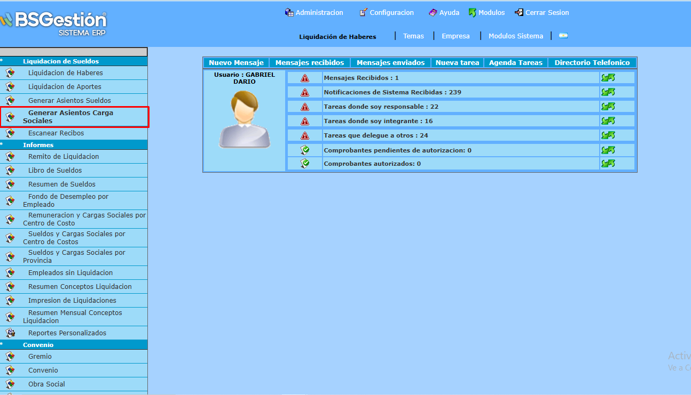Image resolution: width=691 pixels, height=395 pixels.
Task: Click the BSGestión logo
Action: 53,23
